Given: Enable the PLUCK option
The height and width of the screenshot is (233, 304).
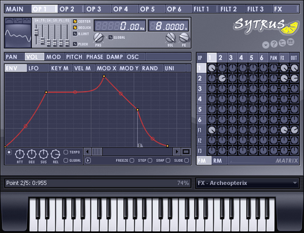Looking at the screenshot, I should tap(75, 44).
